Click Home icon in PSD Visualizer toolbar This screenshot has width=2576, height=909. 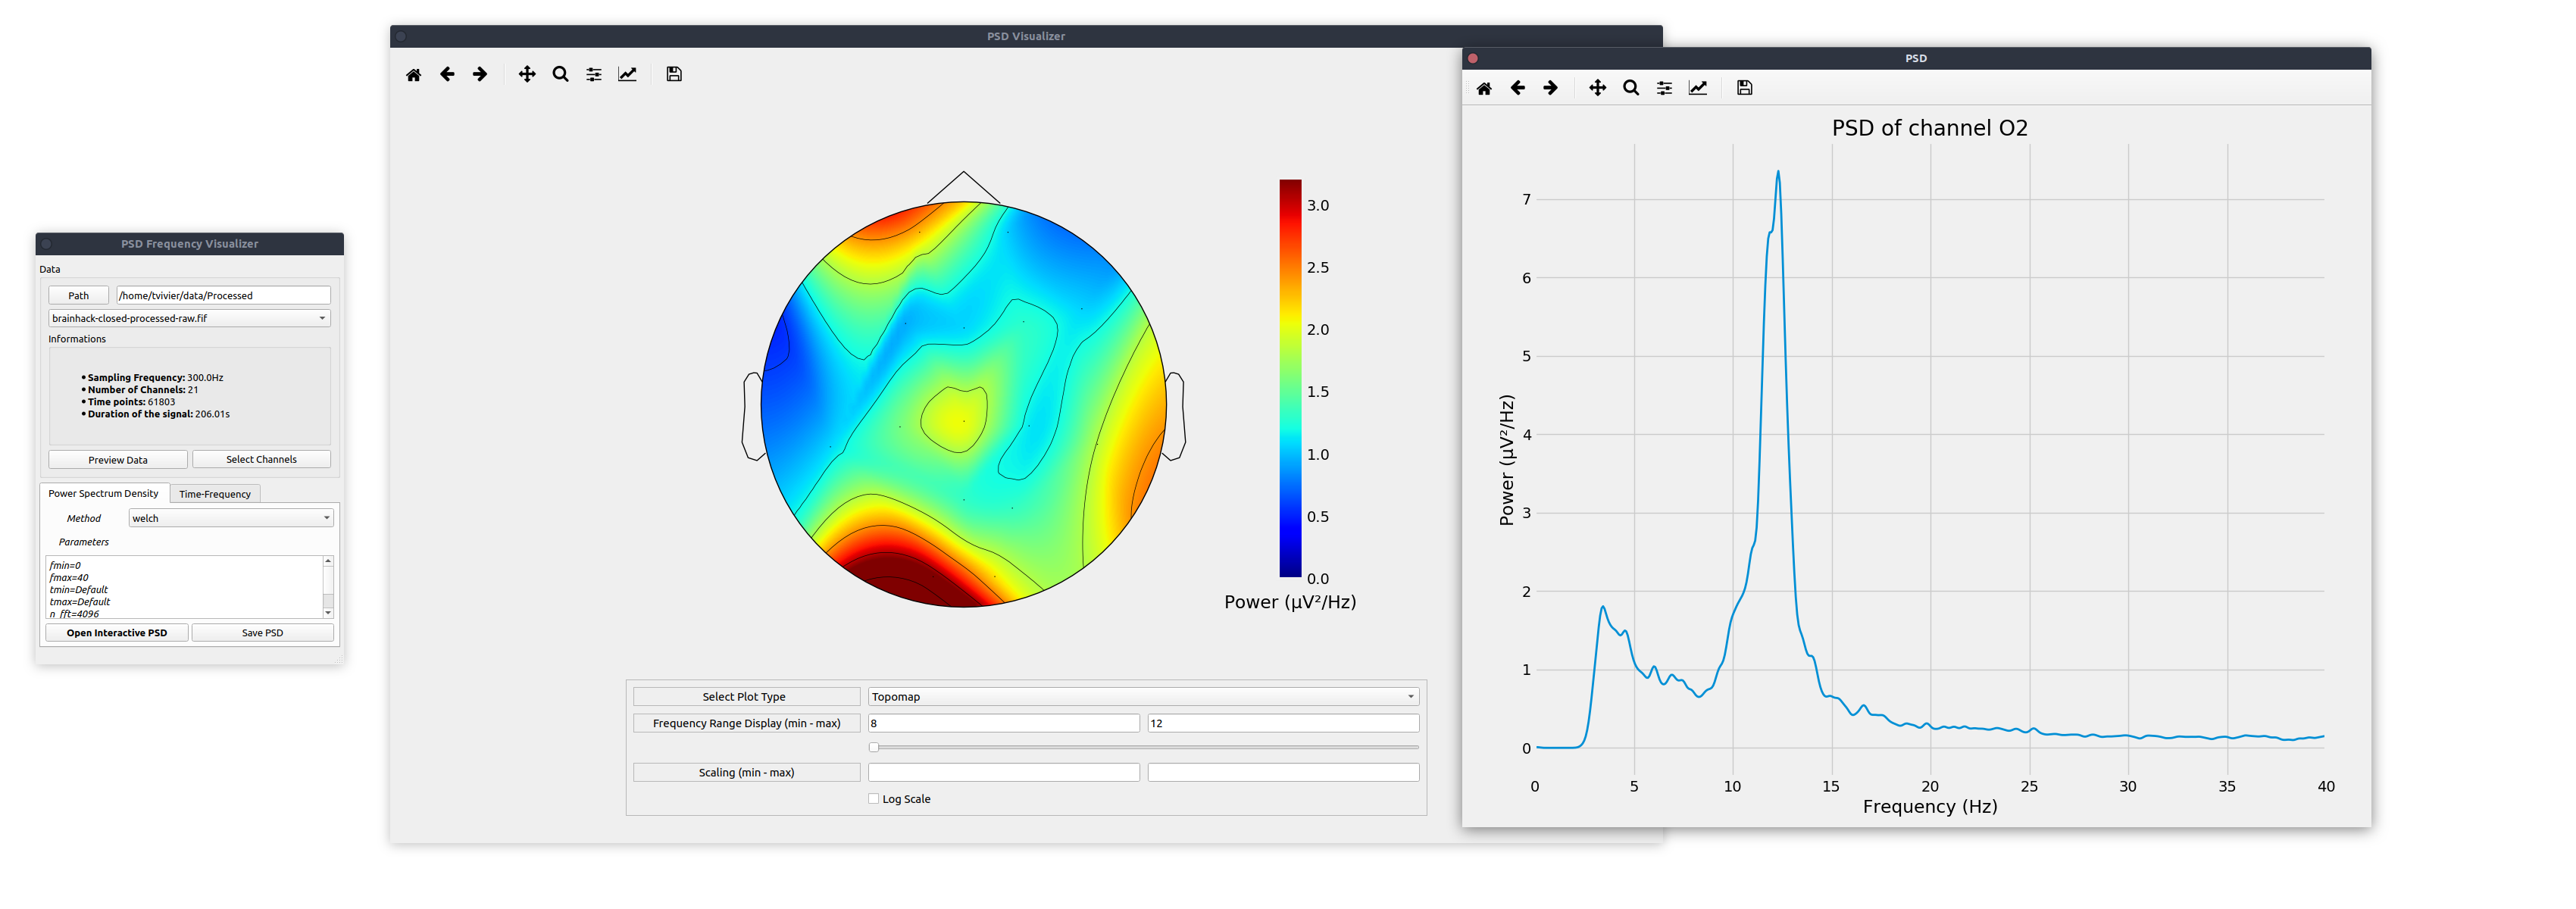coord(413,75)
